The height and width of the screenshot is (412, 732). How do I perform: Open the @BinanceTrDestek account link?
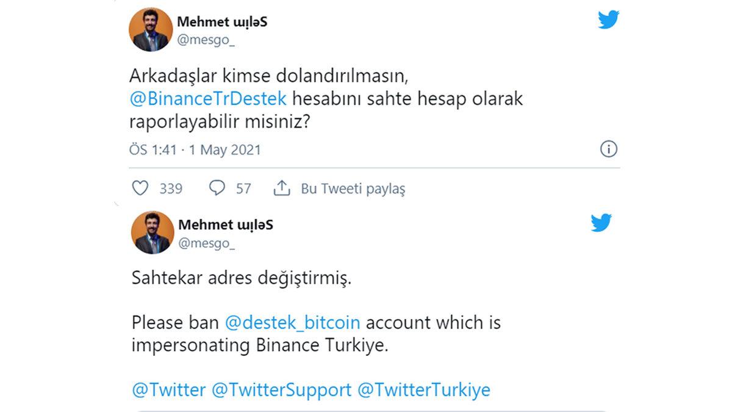pyautogui.click(x=208, y=98)
